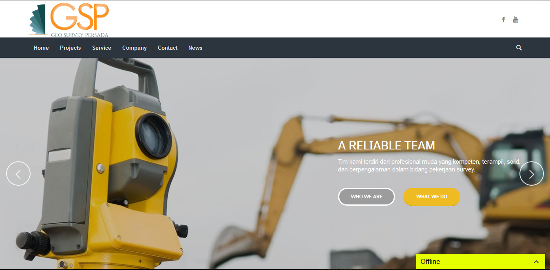Click the WHO WE ARE button
The width and height of the screenshot is (550, 270).
coord(367,197)
